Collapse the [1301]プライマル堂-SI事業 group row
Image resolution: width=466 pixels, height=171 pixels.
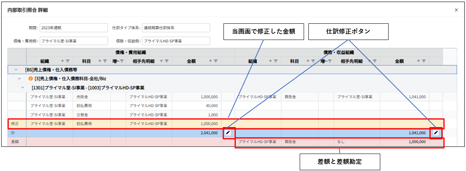(x=23, y=87)
